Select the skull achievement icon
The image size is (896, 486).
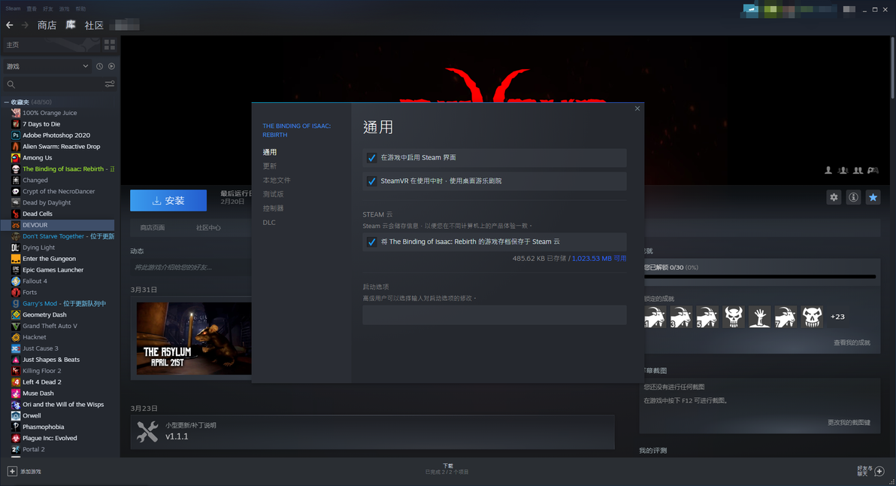(x=733, y=317)
